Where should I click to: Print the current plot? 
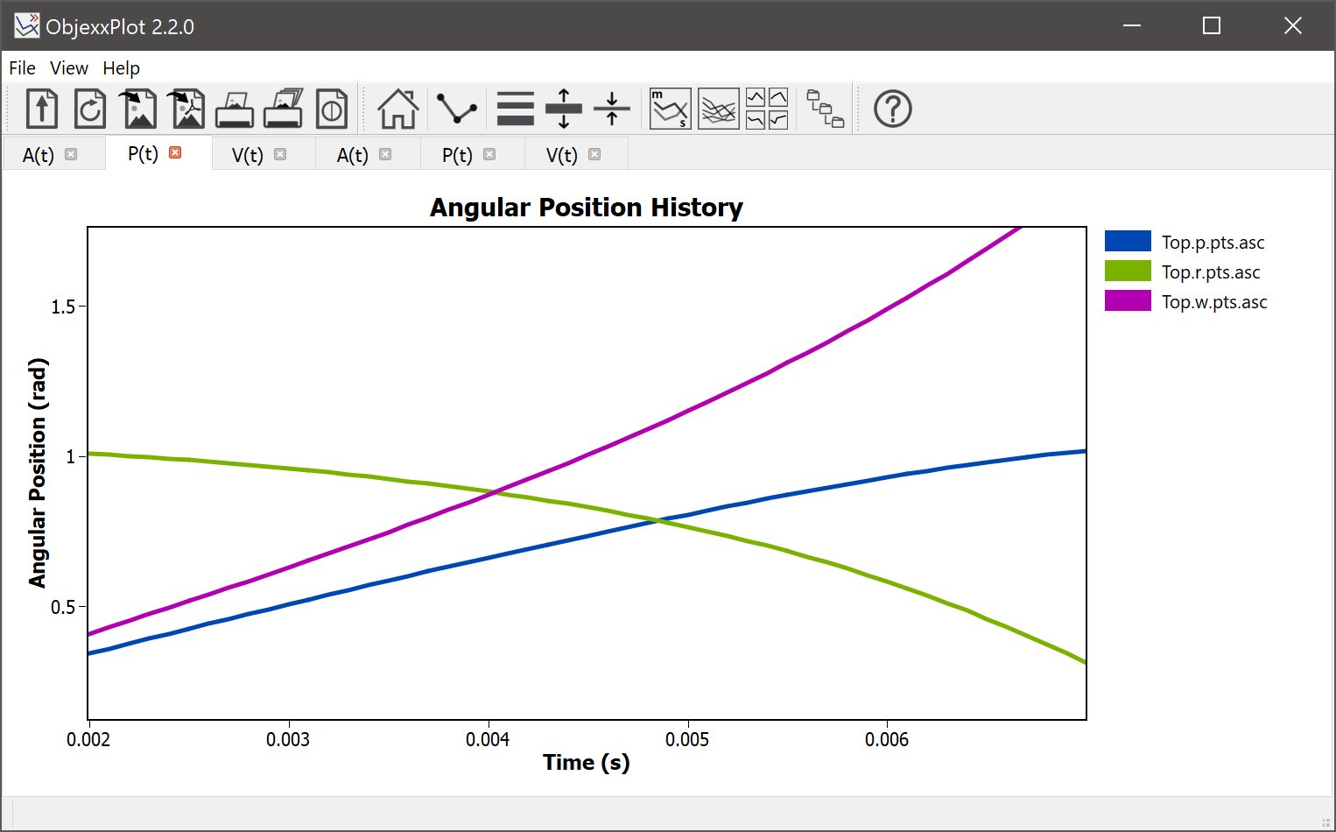[x=234, y=108]
